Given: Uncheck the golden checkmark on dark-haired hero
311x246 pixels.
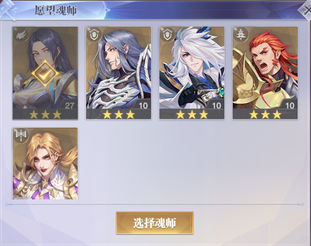Looking at the screenshot, I should coord(46,73).
